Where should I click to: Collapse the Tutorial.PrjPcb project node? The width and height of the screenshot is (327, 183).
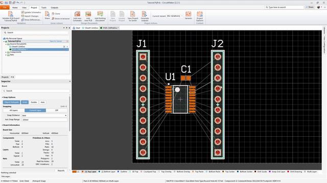click(x=4, y=41)
